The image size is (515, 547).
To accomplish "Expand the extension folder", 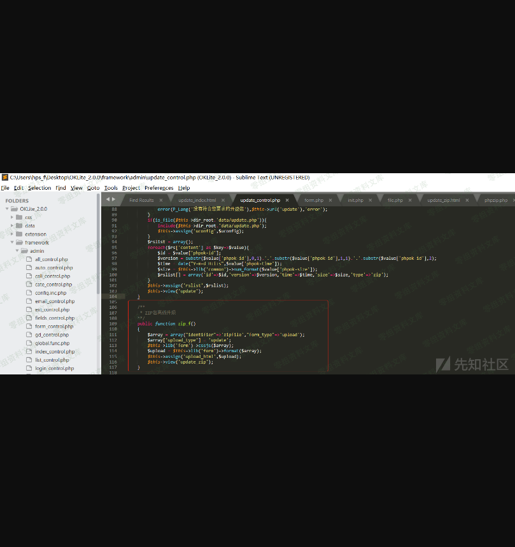I will pos(11,234).
